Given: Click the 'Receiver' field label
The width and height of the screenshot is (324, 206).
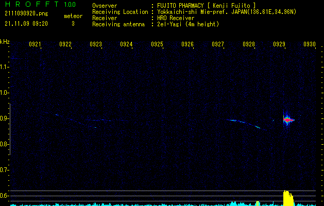Looking at the screenshot, I should [105, 18].
